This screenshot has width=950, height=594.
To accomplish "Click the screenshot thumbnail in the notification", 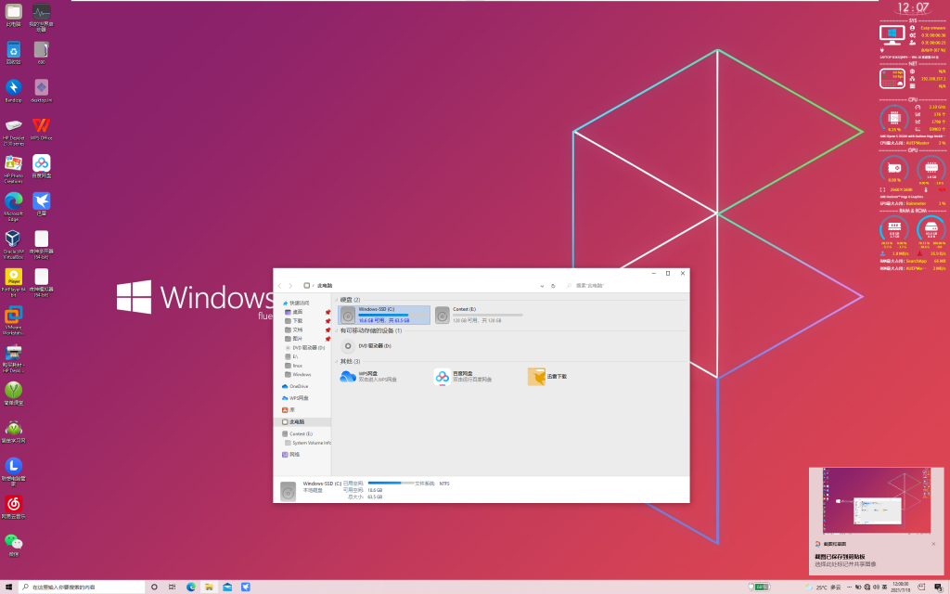I will pyautogui.click(x=876, y=500).
